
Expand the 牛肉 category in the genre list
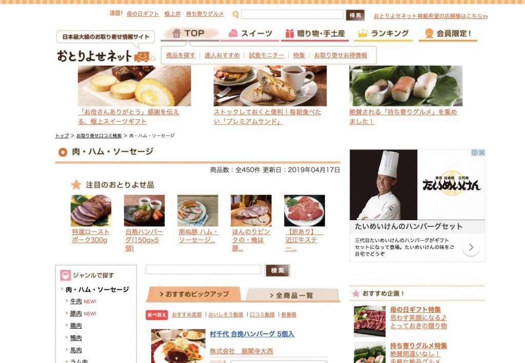[x=76, y=301]
